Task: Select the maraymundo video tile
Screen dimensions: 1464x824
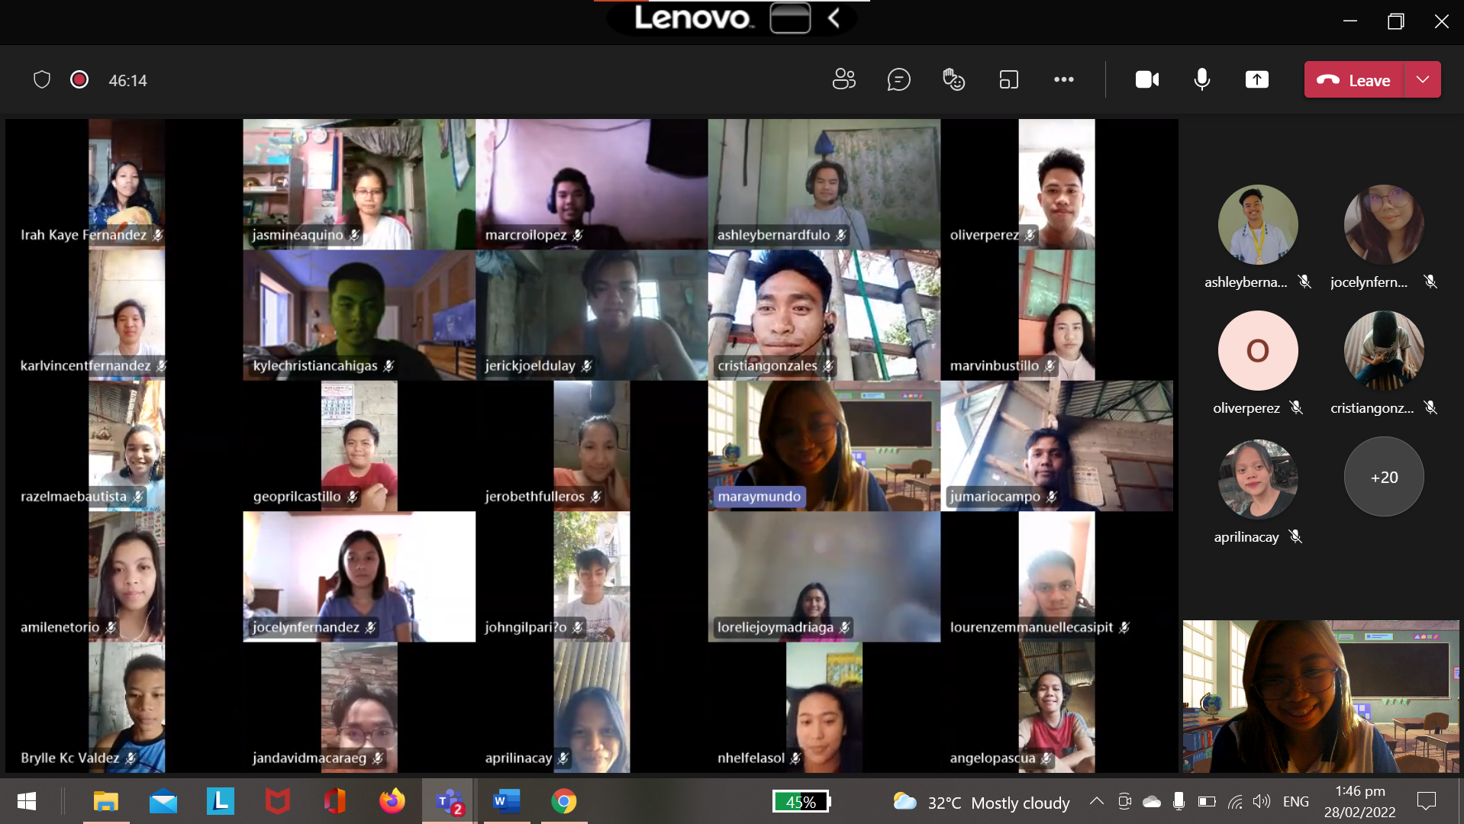Action: coord(824,446)
